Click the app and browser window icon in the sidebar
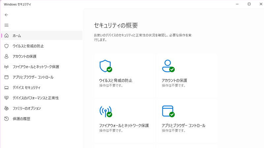 (x=6, y=77)
